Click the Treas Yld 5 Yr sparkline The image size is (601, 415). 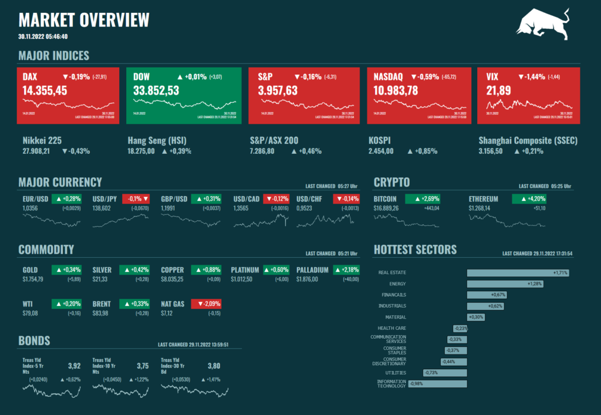[x=52, y=391]
